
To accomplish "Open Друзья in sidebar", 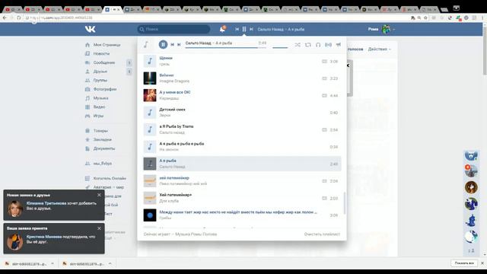I will [x=100, y=72].
